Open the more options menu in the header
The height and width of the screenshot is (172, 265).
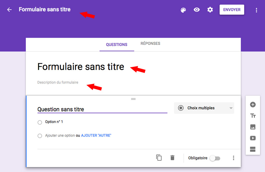[256, 10]
